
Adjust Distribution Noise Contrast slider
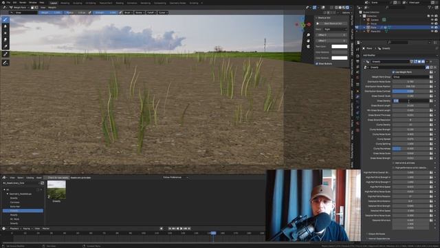point(410,92)
